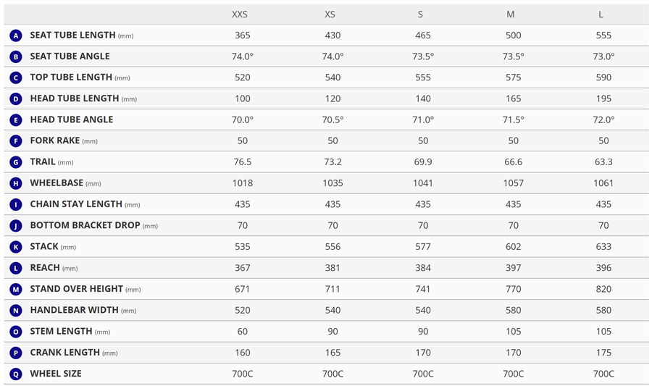Click the P badge for Crank Length
Viewport: 652px width, 386px height.
(x=16, y=353)
